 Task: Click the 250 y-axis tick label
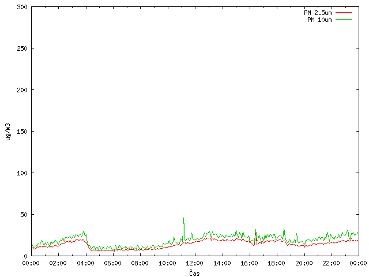click(22, 48)
